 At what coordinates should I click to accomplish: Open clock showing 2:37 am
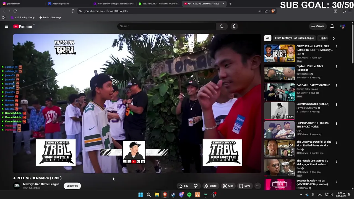341,195
